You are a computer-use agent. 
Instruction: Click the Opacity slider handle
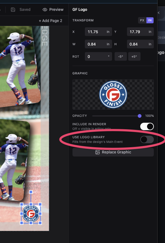pyautogui.click(x=140, y=116)
